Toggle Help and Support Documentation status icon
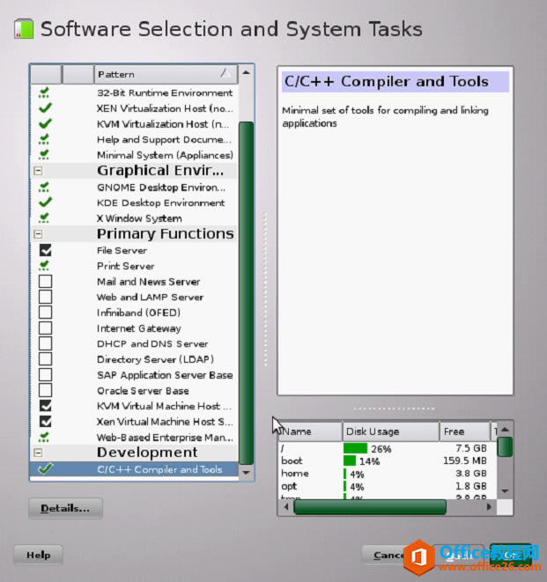The width and height of the screenshot is (547, 582). (44, 140)
